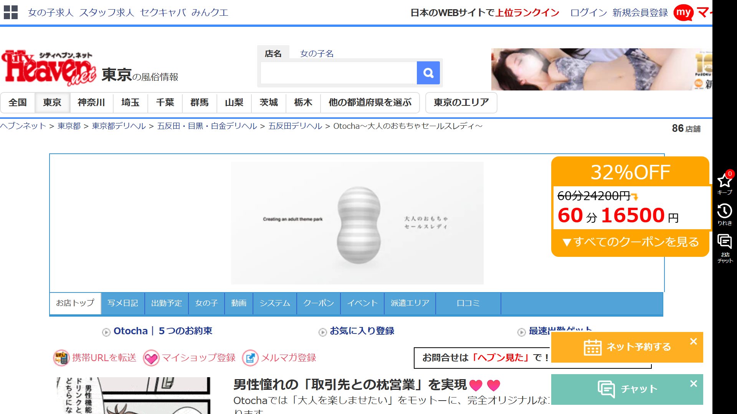Open the システム tab

[x=275, y=303]
